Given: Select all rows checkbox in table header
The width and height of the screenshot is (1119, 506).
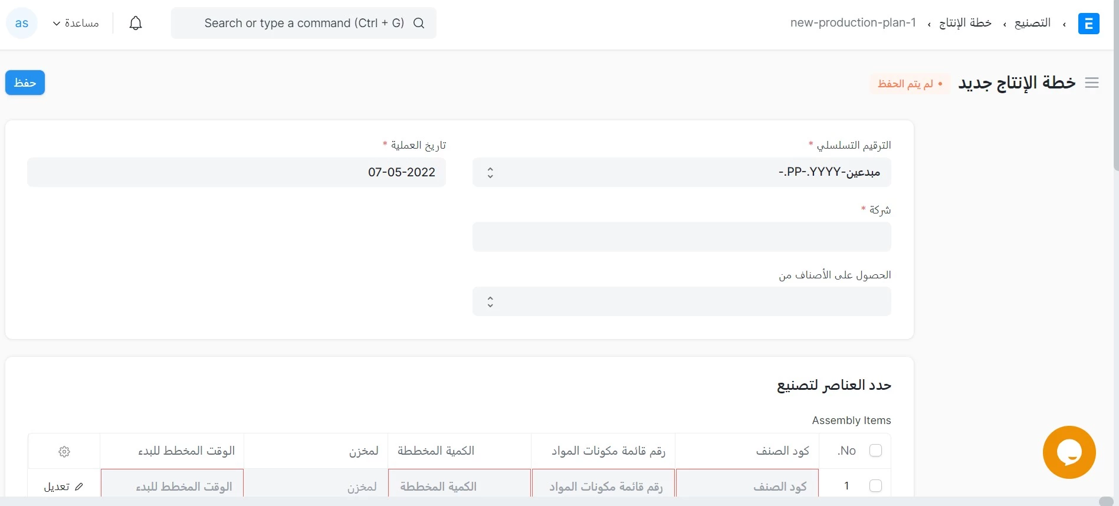Looking at the screenshot, I should click(x=875, y=451).
